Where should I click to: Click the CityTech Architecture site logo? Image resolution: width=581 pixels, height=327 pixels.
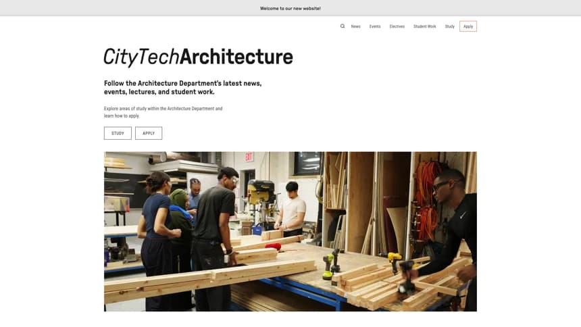click(x=198, y=57)
